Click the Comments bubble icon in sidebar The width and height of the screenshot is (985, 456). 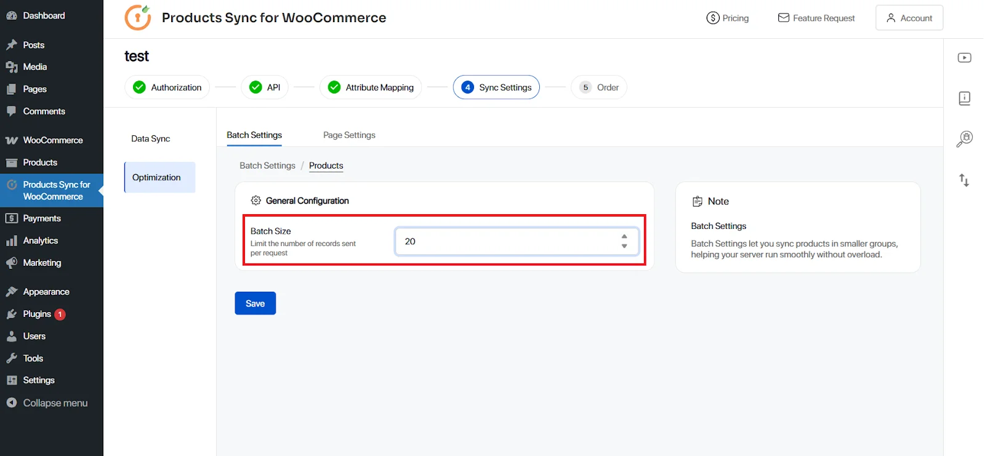point(11,111)
